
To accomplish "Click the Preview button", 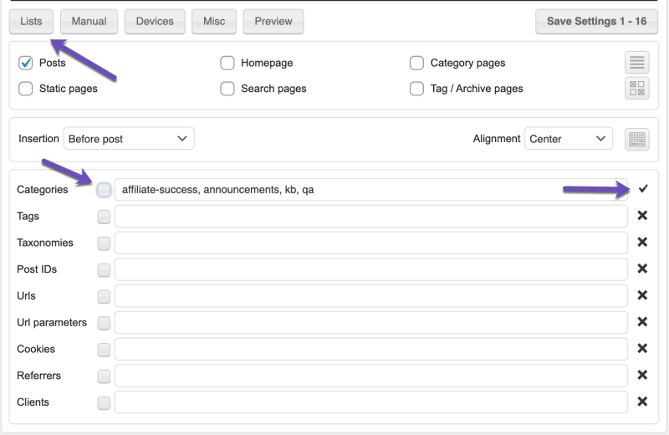I will point(273,22).
